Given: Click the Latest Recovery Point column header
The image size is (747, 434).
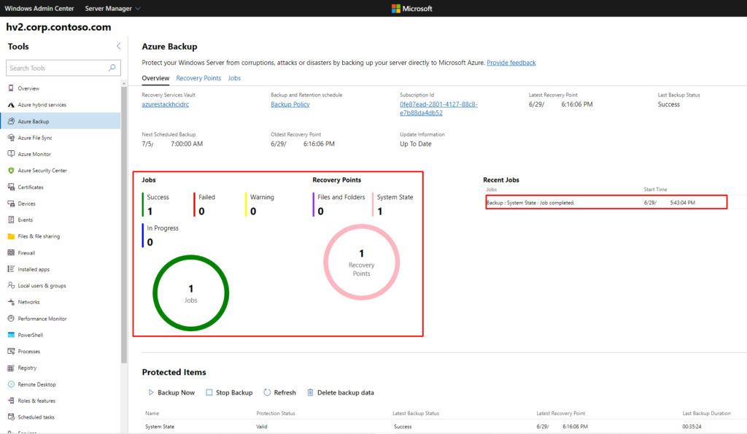Looking at the screenshot, I should 561,413.
